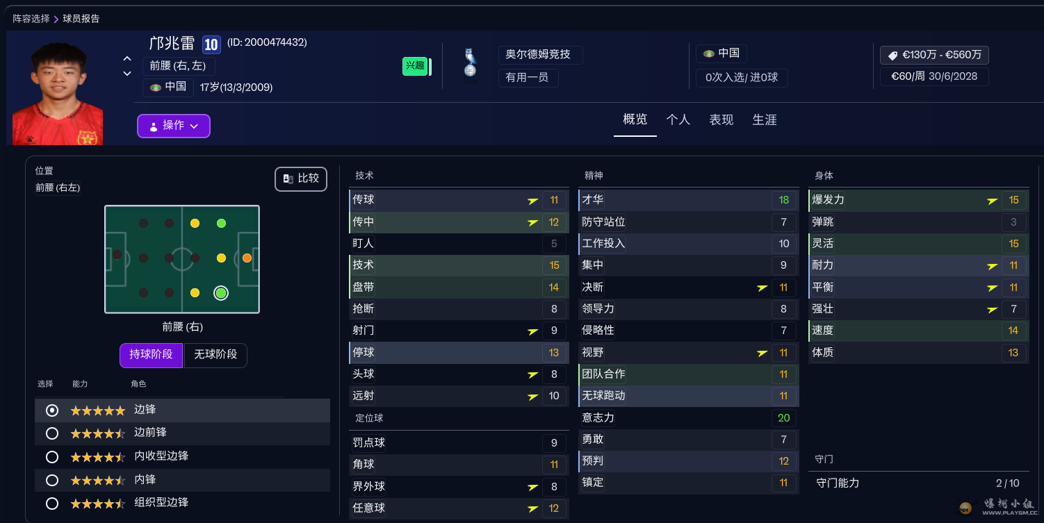This screenshot has height=523, width=1044.
Task: Open the 生涯 career tab
Action: [764, 119]
